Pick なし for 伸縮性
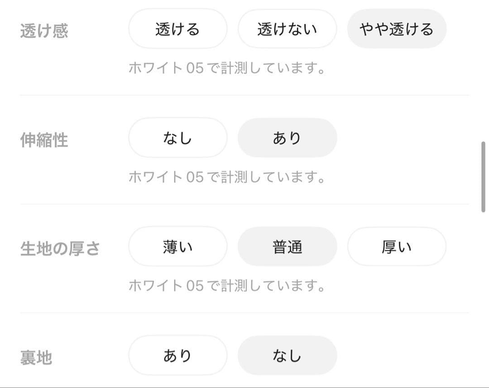489x388 pixels. click(x=177, y=138)
